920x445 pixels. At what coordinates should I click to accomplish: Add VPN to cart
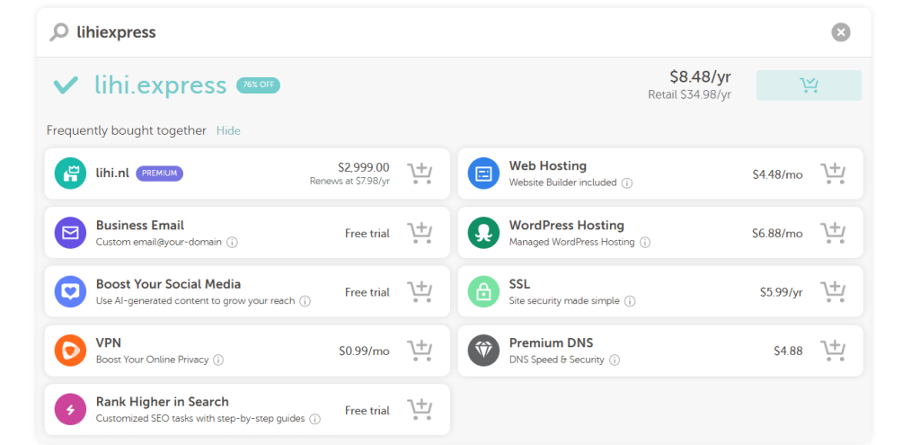coord(420,351)
